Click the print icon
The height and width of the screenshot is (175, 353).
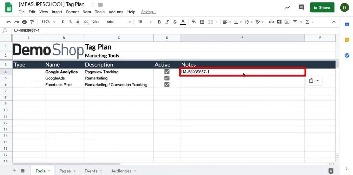[x=24, y=22]
